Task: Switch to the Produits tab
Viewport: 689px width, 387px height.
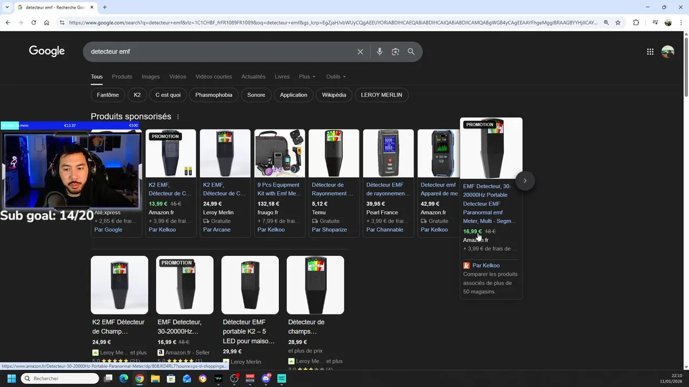Action: pos(122,76)
